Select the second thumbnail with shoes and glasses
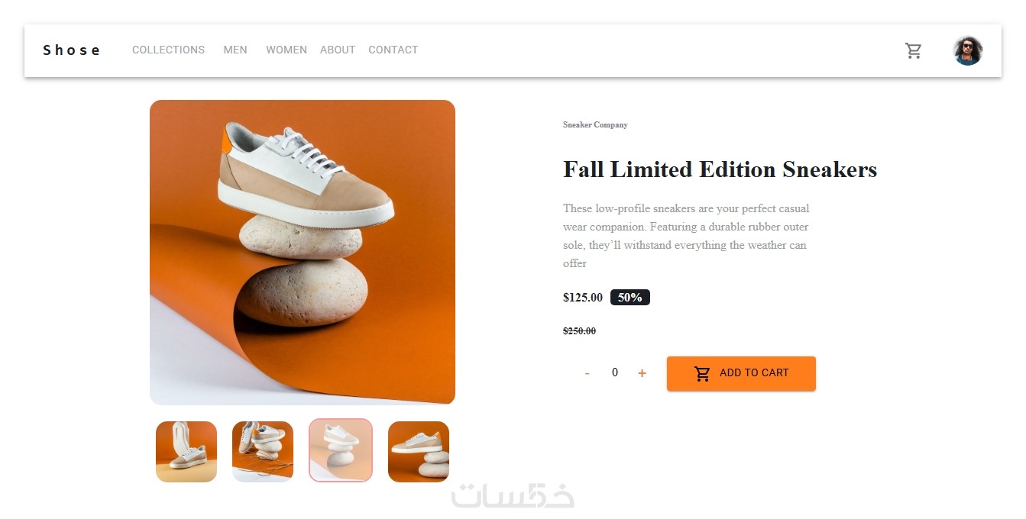Viewport: 1026px width, 519px height. point(263,452)
